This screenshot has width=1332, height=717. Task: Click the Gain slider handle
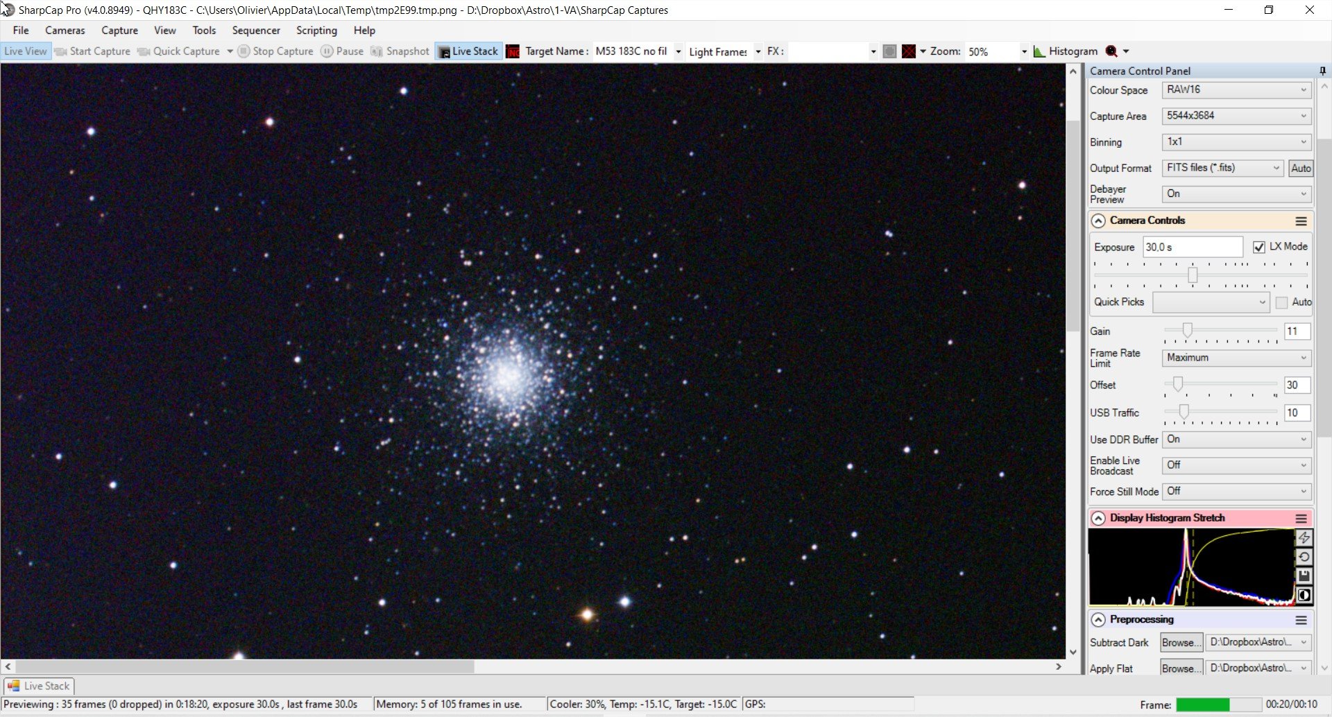point(1188,330)
